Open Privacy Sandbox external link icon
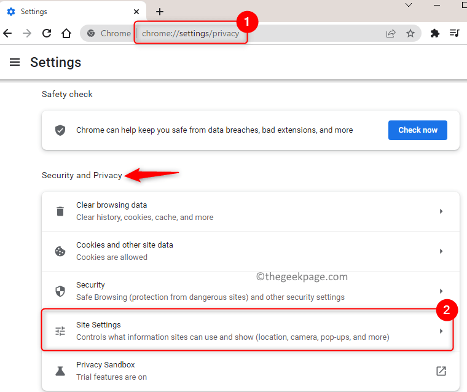 point(441,371)
